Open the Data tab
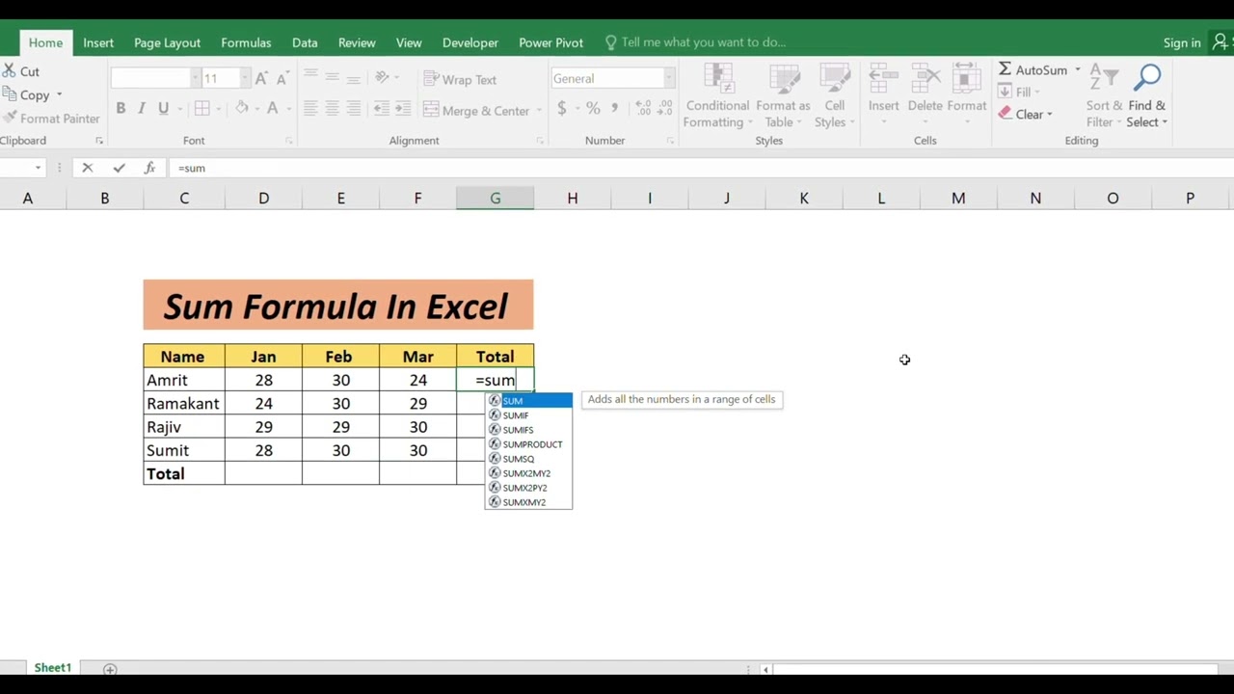This screenshot has width=1234, height=694. [x=305, y=42]
